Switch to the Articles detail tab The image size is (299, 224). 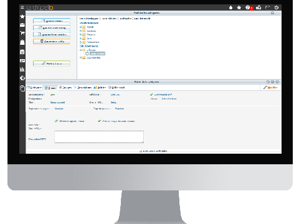(x=100, y=88)
